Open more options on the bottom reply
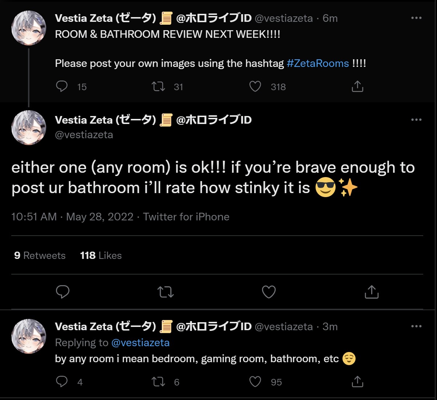The width and height of the screenshot is (437, 400). pyautogui.click(x=416, y=326)
